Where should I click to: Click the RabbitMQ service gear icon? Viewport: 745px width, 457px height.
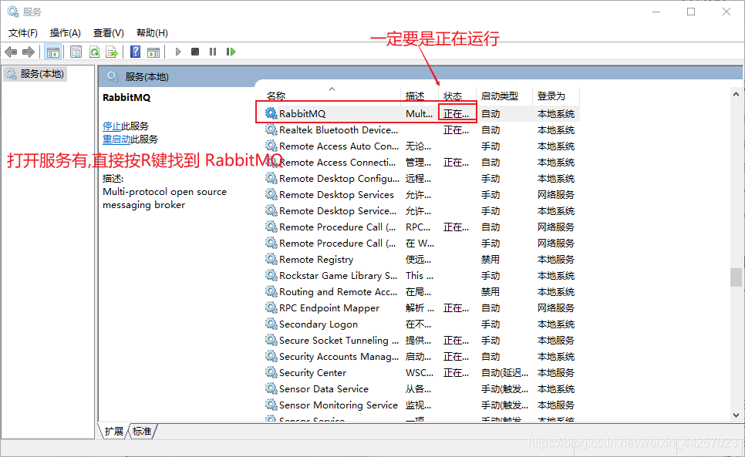(271, 113)
